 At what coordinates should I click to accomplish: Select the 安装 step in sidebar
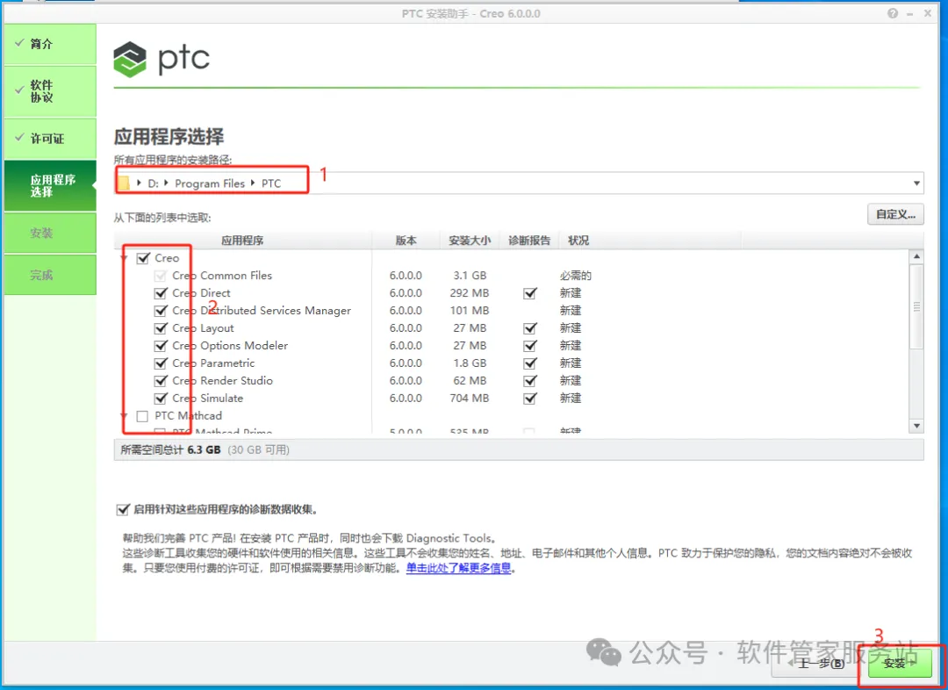[x=50, y=233]
